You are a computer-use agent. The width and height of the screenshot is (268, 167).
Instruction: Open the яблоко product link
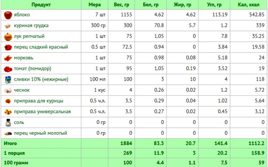click(22, 15)
